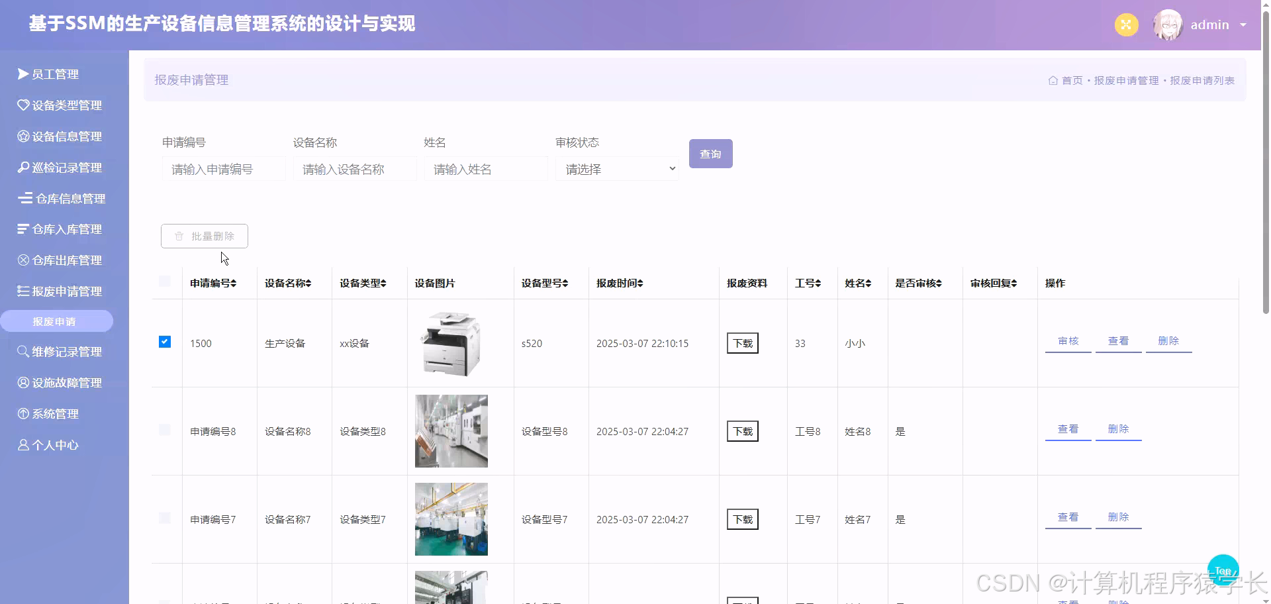Viewport: 1271px width, 604px height.
Task: Check the 申请编号8 row checkbox
Action: 165,430
